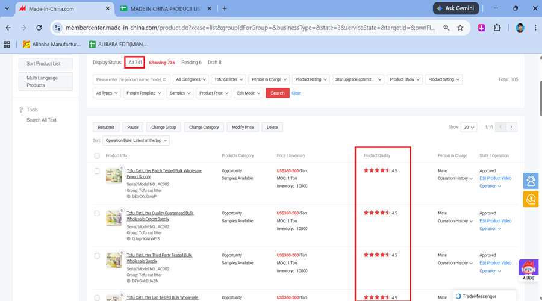Open the pink download extension icon
This screenshot has height=301, width=542.
pos(481,28)
